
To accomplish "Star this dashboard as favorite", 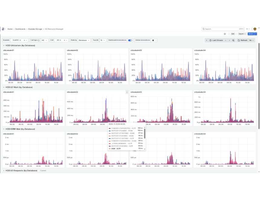I will click(225, 34).
